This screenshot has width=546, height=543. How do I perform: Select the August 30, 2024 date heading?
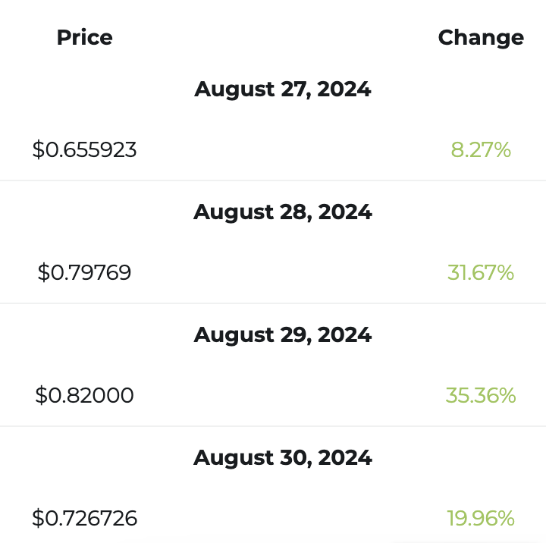coord(282,458)
